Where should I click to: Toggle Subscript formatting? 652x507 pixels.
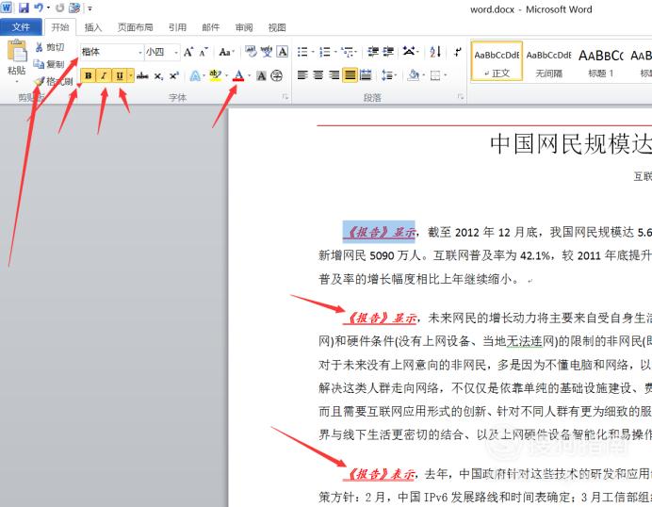pos(158,76)
